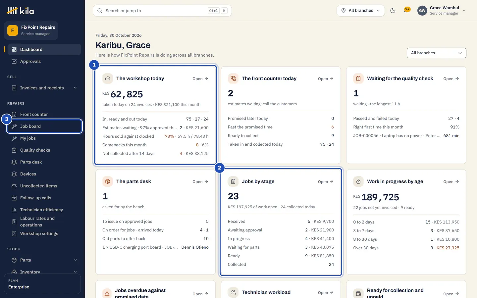The image size is (477, 298).
Task: Expand the Parts section in Stock
Action: click(44, 260)
